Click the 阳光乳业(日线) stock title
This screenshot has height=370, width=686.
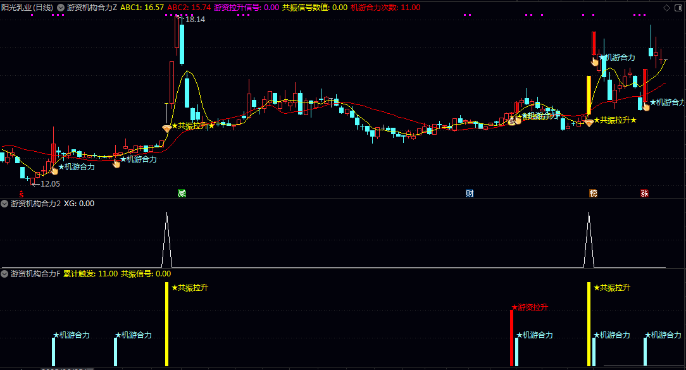[27, 8]
